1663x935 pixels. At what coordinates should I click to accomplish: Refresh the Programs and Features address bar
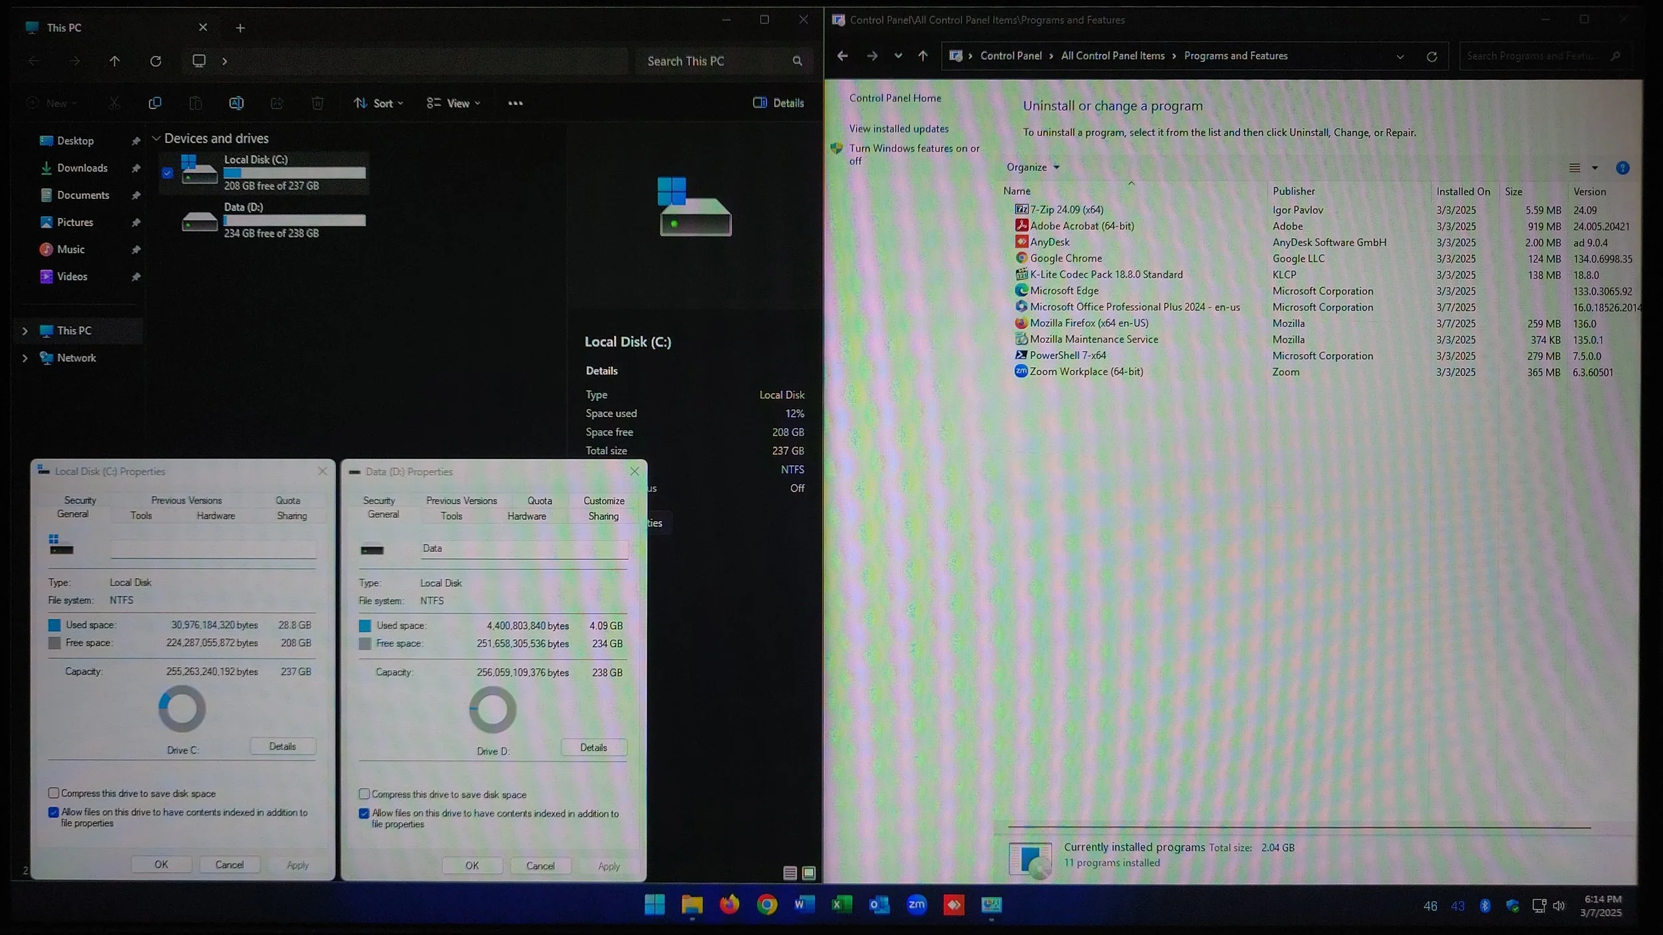tap(1432, 57)
